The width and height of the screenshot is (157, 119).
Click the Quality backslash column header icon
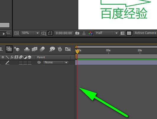pos(7,57)
